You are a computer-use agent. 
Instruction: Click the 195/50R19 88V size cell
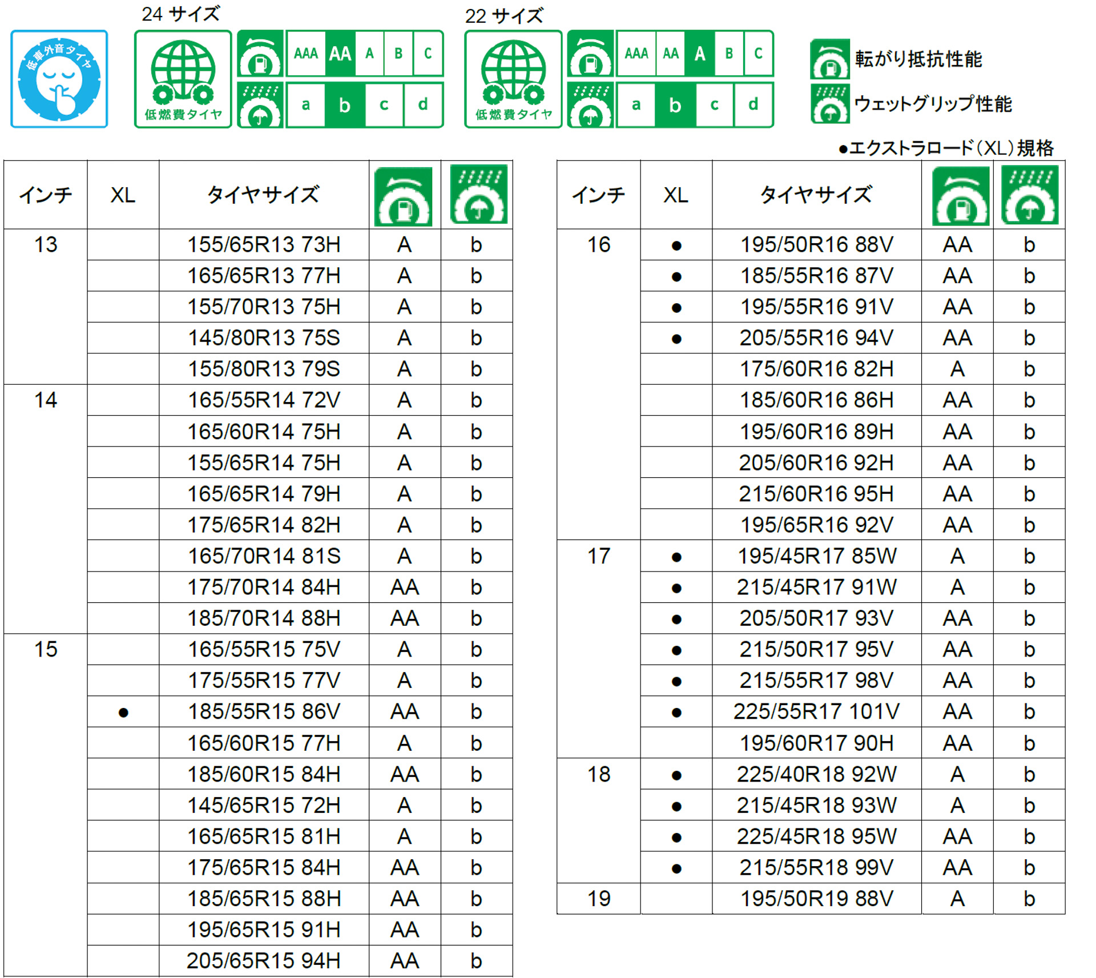[x=816, y=899]
